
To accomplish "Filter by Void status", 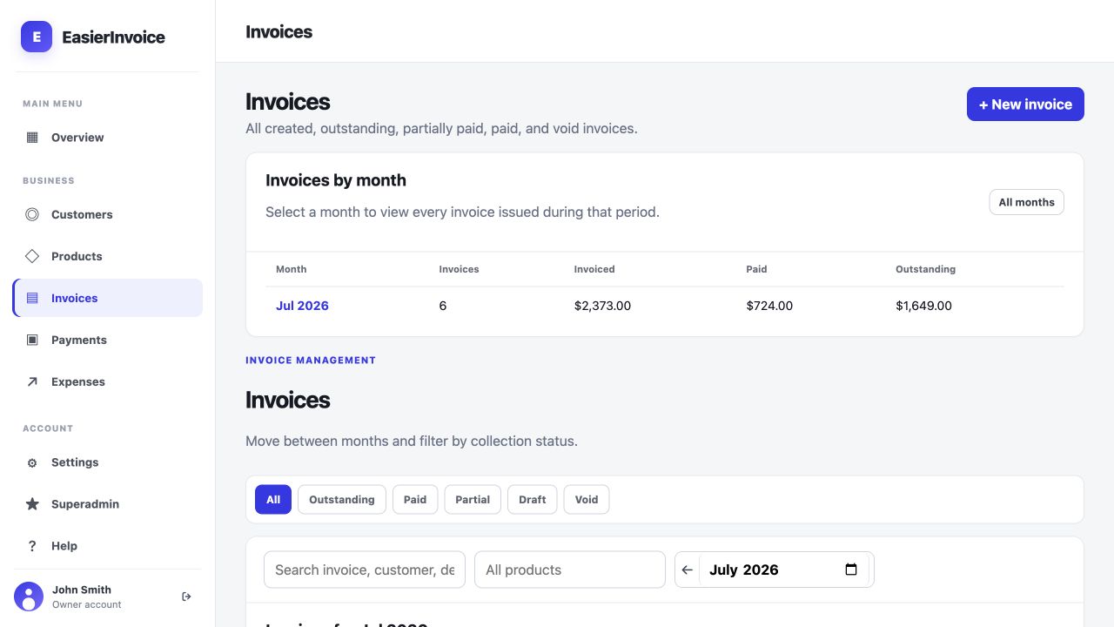I will [587, 500].
